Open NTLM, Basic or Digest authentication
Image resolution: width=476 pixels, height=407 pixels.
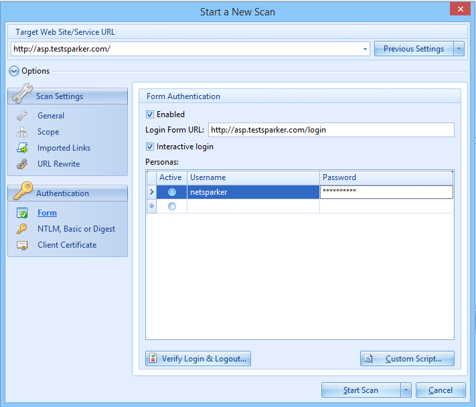76,229
